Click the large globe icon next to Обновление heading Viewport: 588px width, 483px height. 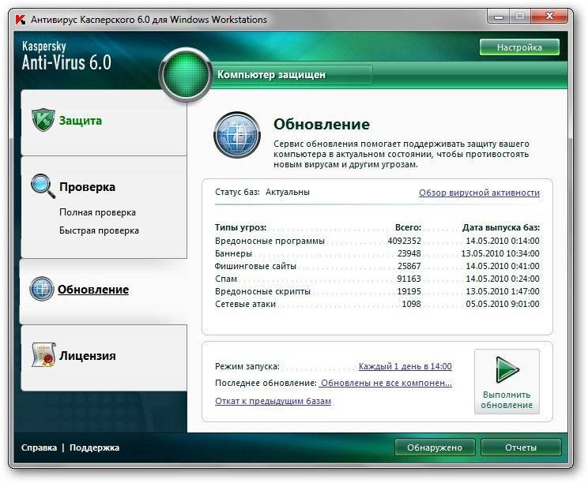click(237, 135)
